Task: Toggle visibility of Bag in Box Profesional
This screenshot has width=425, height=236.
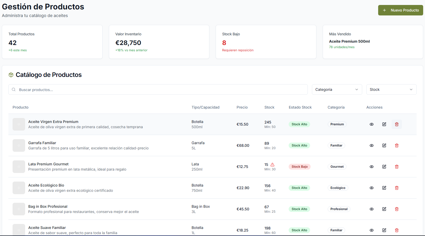Action: 372,209
